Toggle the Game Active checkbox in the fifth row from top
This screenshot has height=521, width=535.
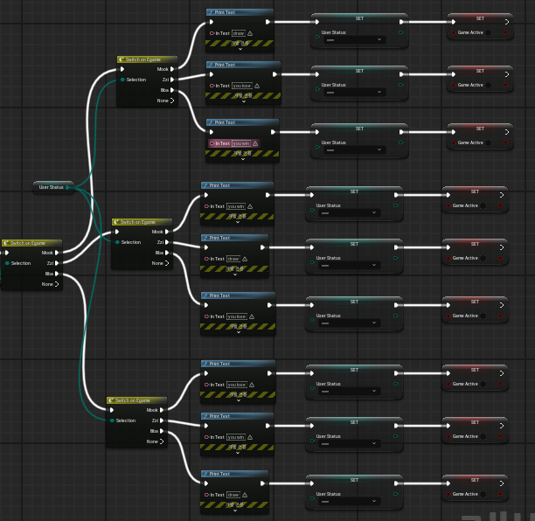[x=483, y=258]
